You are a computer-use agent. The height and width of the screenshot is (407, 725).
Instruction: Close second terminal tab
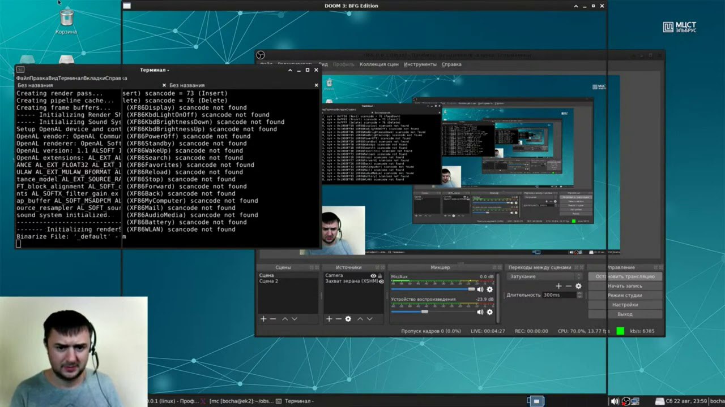click(316, 85)
